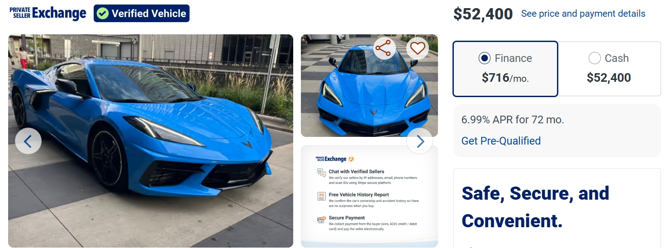The image size is (671, 248).
Task: Click the Secure Payment card icon
Action: pyautogui.click(x=321, y=220)
